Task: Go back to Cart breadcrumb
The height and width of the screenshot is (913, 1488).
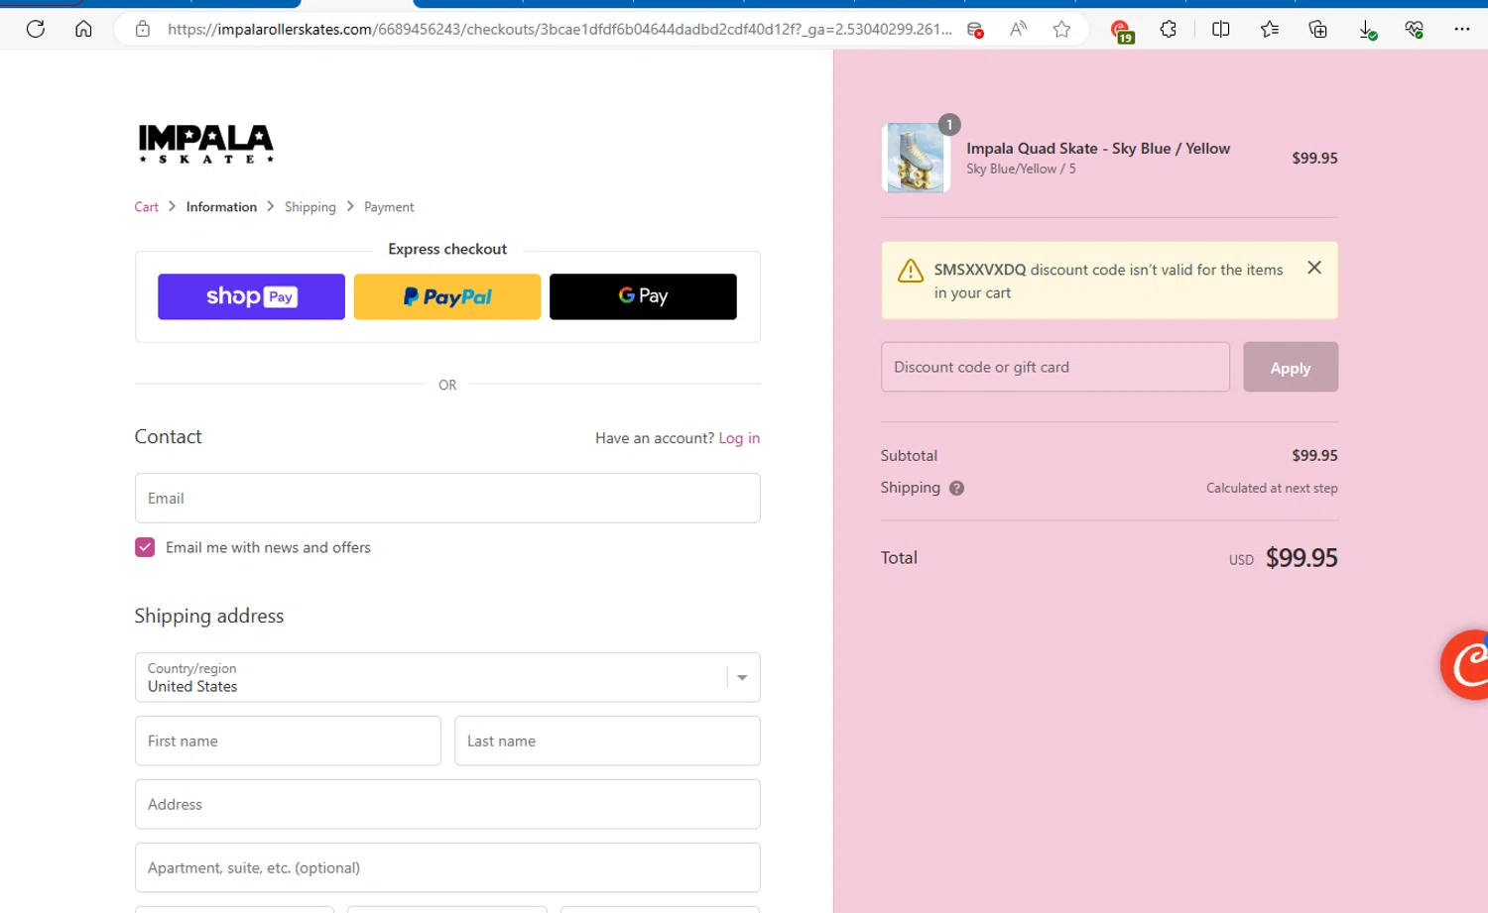Action: (146, 207)
